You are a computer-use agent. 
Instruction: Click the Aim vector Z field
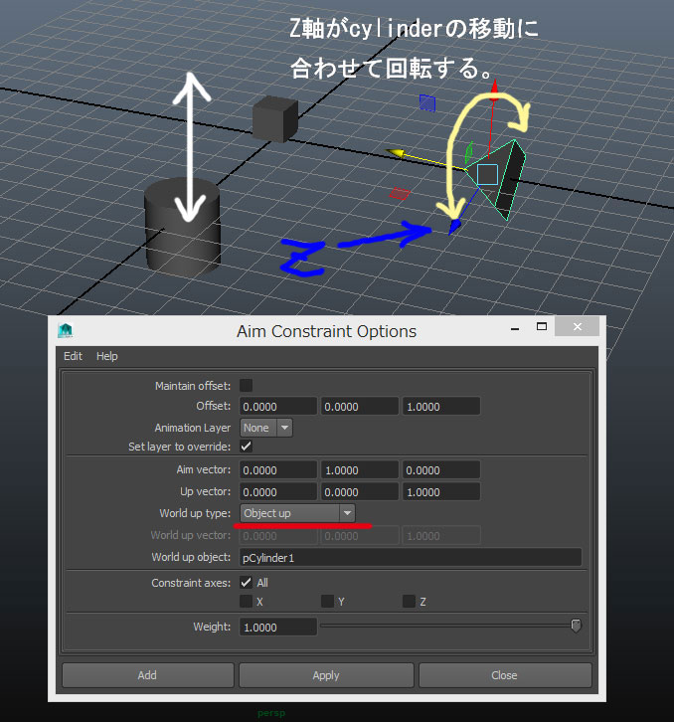pyautogui.click(x=441, y=470)
